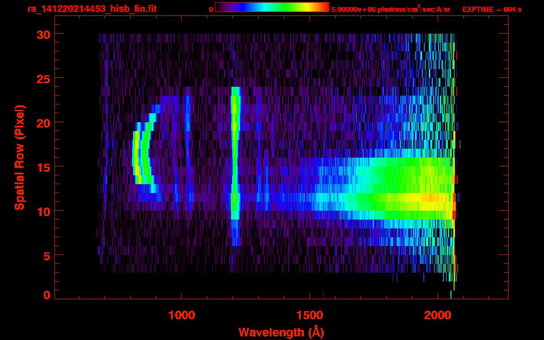Click the Wavelength (Å) axis title
544x340 pixels.
[282, 332]
